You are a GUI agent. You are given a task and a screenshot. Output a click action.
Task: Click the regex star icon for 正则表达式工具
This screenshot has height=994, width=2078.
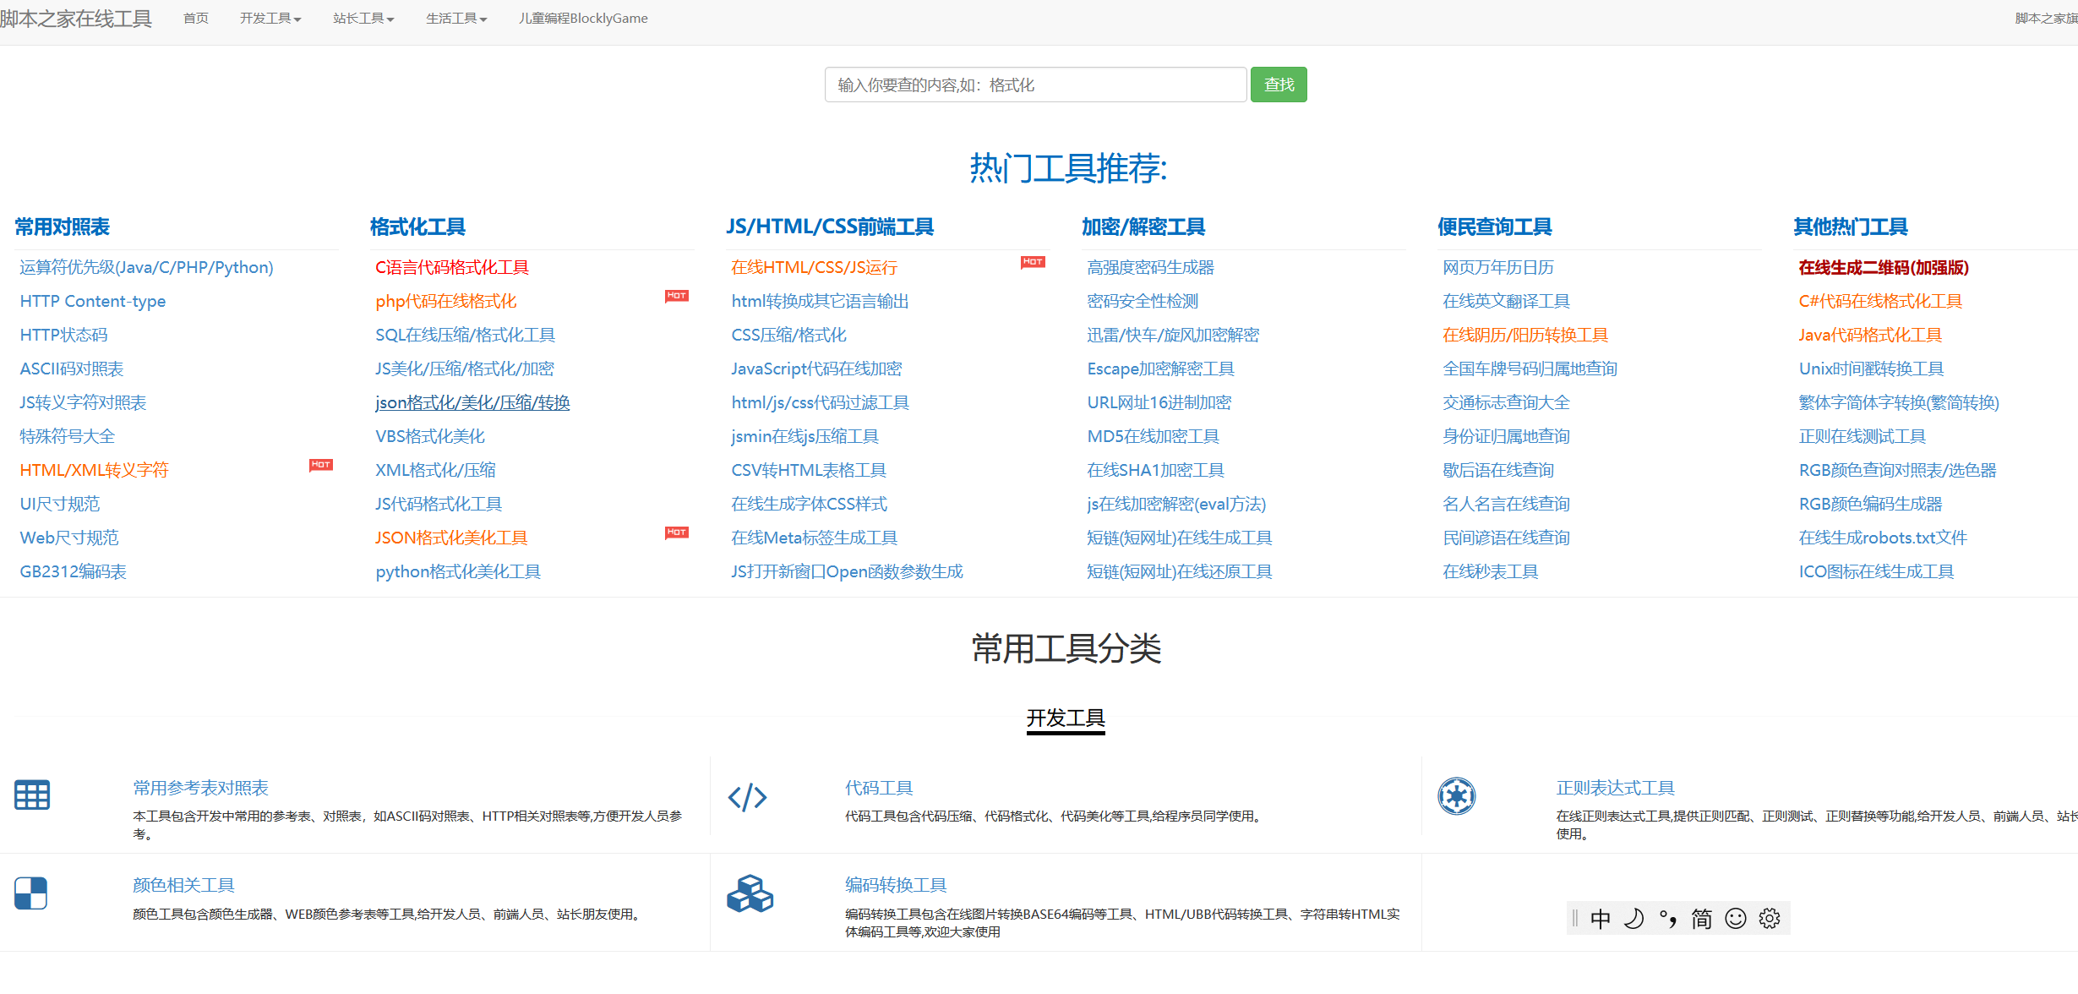tap(1456, 796)
